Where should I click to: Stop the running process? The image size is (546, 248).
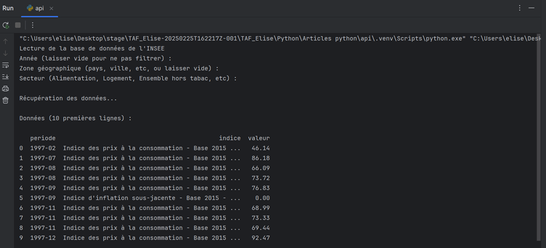(18, 25)
